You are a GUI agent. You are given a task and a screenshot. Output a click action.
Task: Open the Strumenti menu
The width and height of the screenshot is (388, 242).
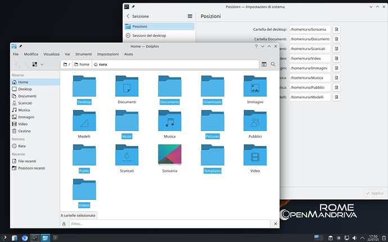pos(83,54)
